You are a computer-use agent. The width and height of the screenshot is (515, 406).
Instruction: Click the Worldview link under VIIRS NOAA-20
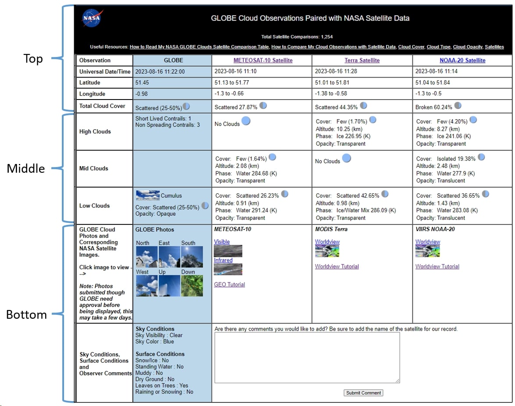[x=428, y=242]
